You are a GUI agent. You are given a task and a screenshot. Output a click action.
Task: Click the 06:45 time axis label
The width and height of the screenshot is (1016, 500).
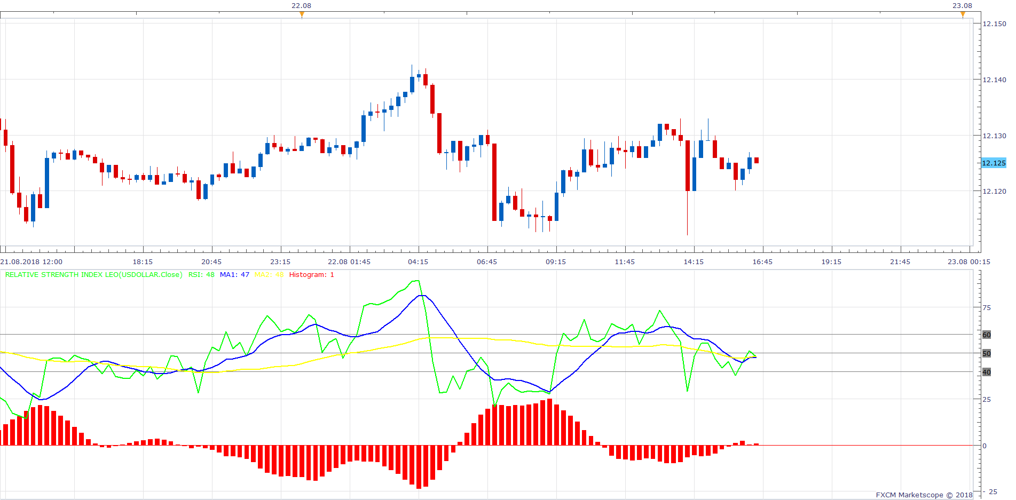click(487, 262)
